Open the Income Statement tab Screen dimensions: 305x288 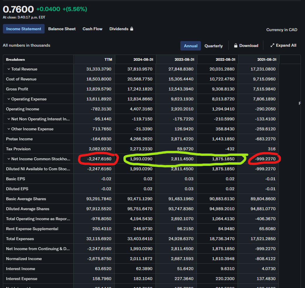click(24, 29)
